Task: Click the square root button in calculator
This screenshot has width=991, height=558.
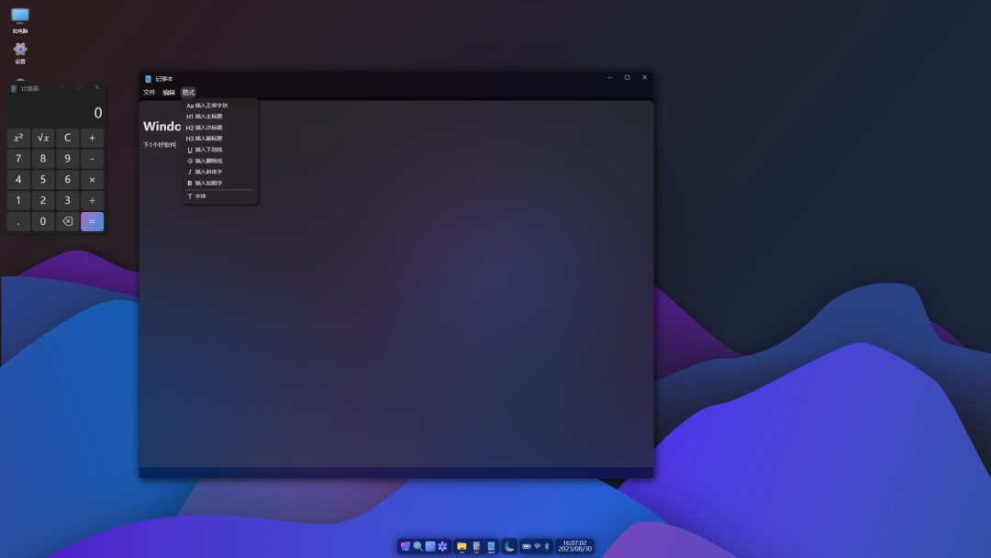Action: coord(43,138)
